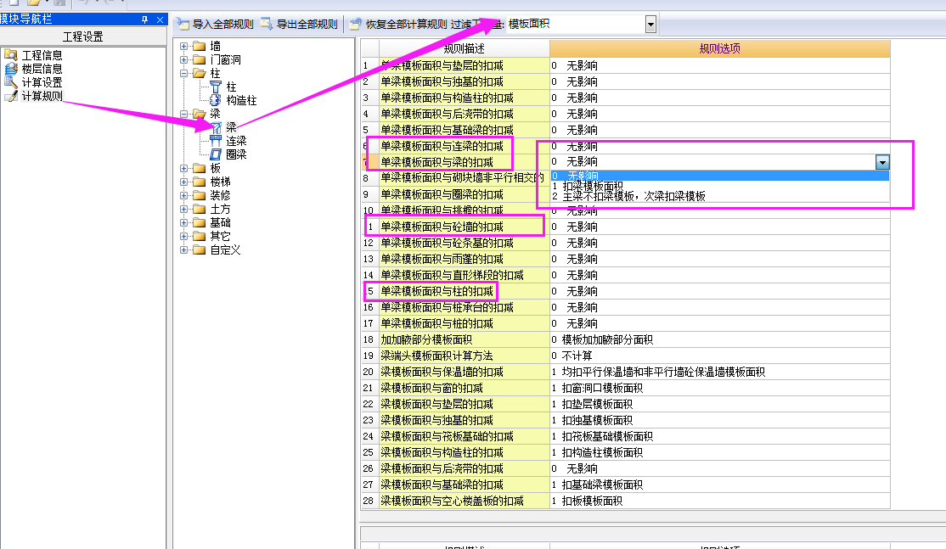Click option cell 扣窗洞口模板面积
This screenshot has height=549, width=946.
[720, 388]
